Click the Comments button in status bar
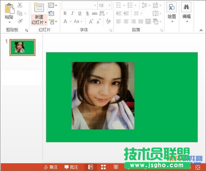 click(71, 167)
